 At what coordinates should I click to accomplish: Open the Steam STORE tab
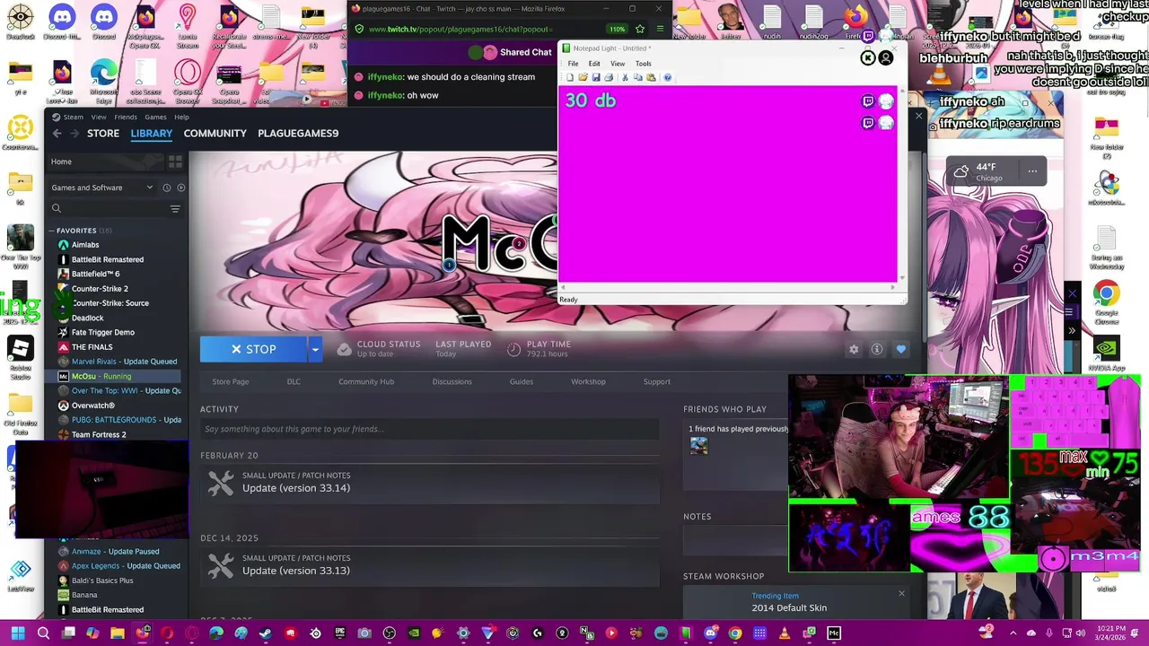[103, 133]
